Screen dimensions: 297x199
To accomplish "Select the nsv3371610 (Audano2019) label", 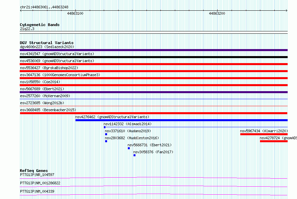I will pos(128,131).
